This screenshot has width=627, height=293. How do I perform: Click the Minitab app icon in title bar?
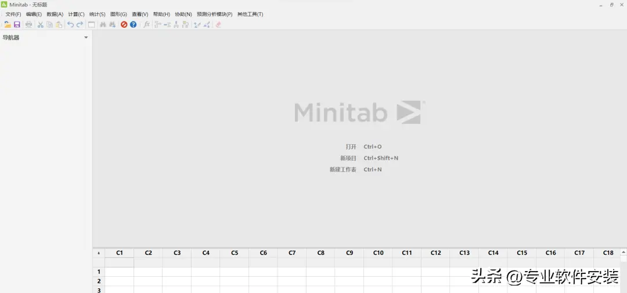click(x=5, y=5)
